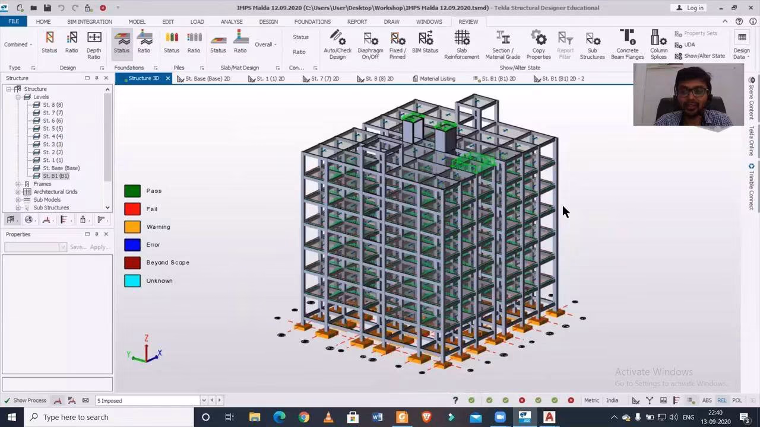Open Column Splices tool
The width and height of the screenshot is (760, 427).
pyautogui.click(x=658, y=45)
